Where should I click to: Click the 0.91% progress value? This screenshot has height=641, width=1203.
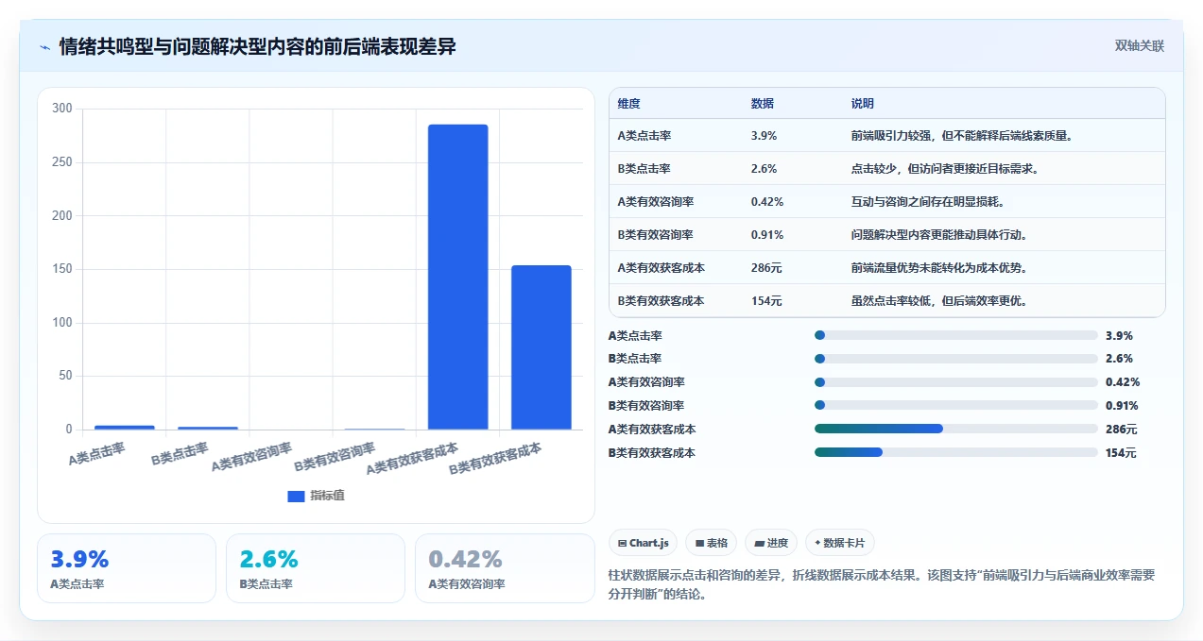(1122, 405)
